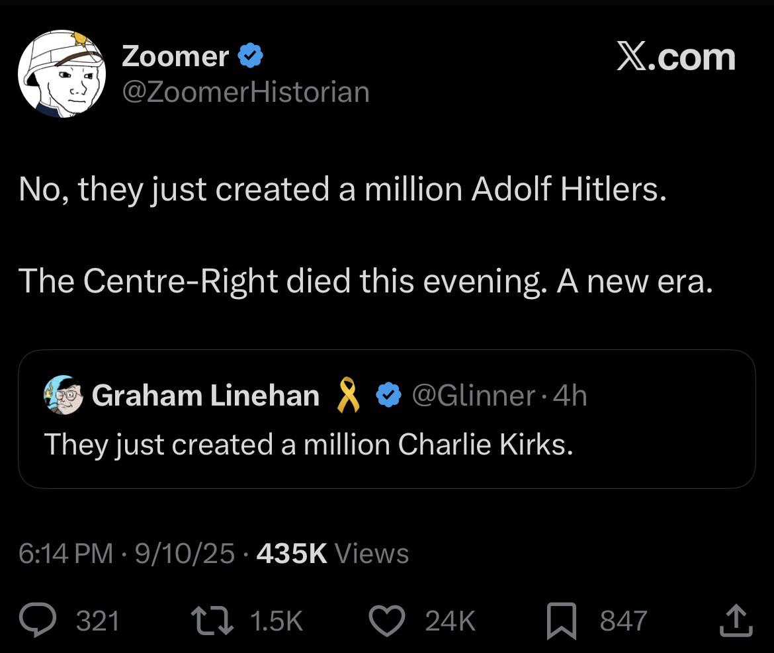Image resolution: width=774 pixels, height=653 pixels.
Task: View the 435K Views analytics
Action: [332, 553]
